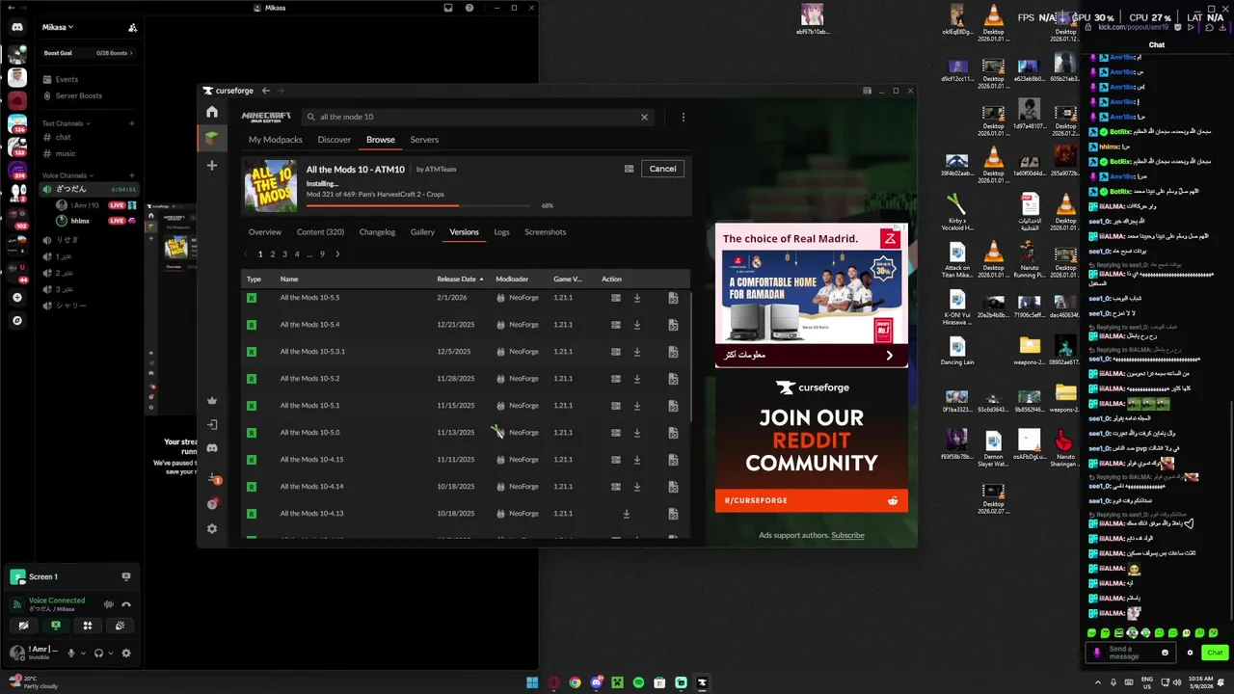
Task: Add a server with Discord plus icon
Action: [17, 298]
